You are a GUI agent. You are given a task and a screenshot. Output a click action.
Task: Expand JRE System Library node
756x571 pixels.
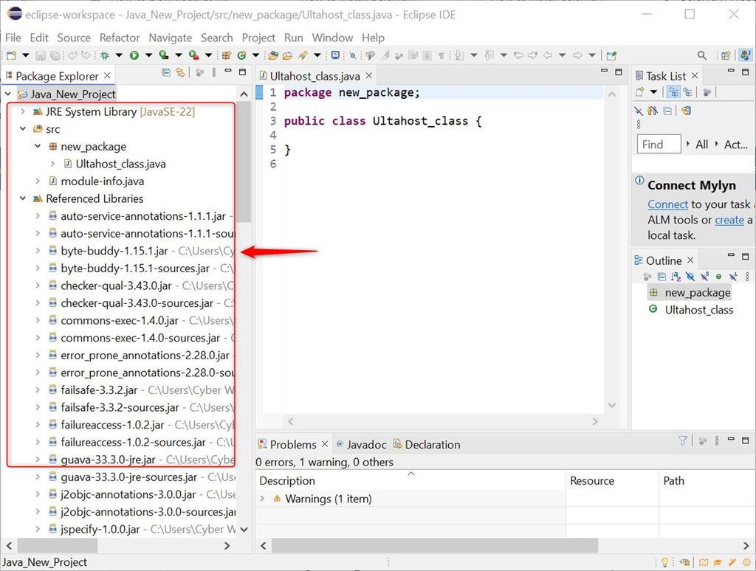coord(23,111)
